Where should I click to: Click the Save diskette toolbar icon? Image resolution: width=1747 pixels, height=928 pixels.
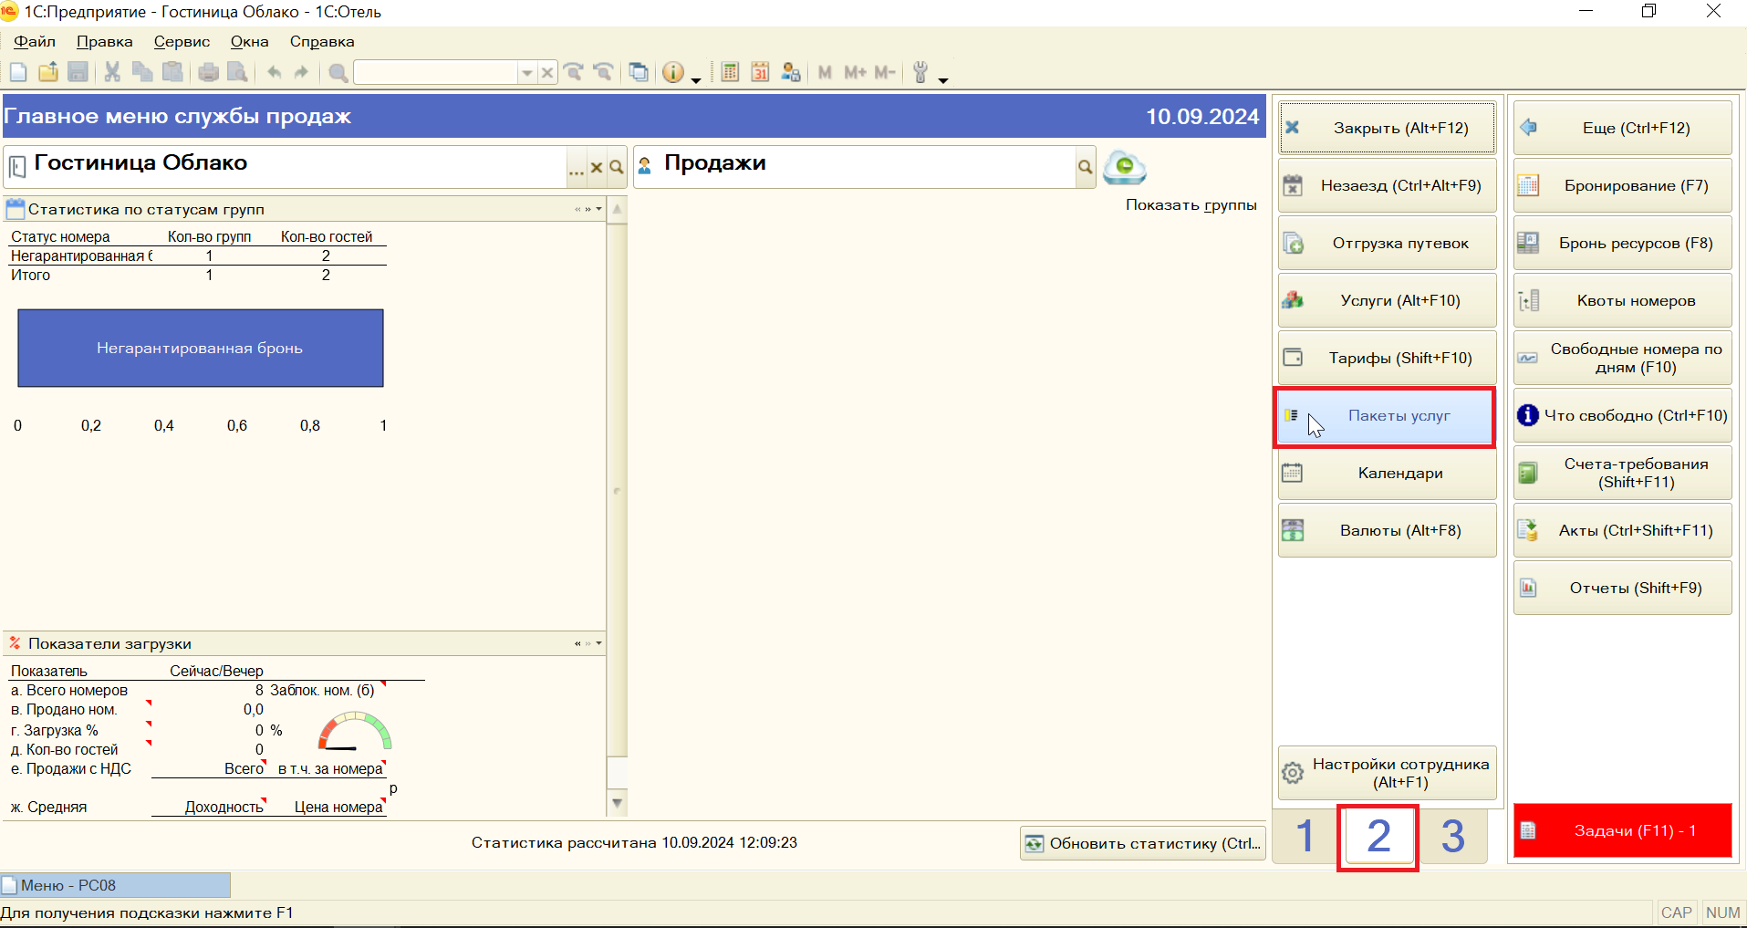[x=78, y=72]
